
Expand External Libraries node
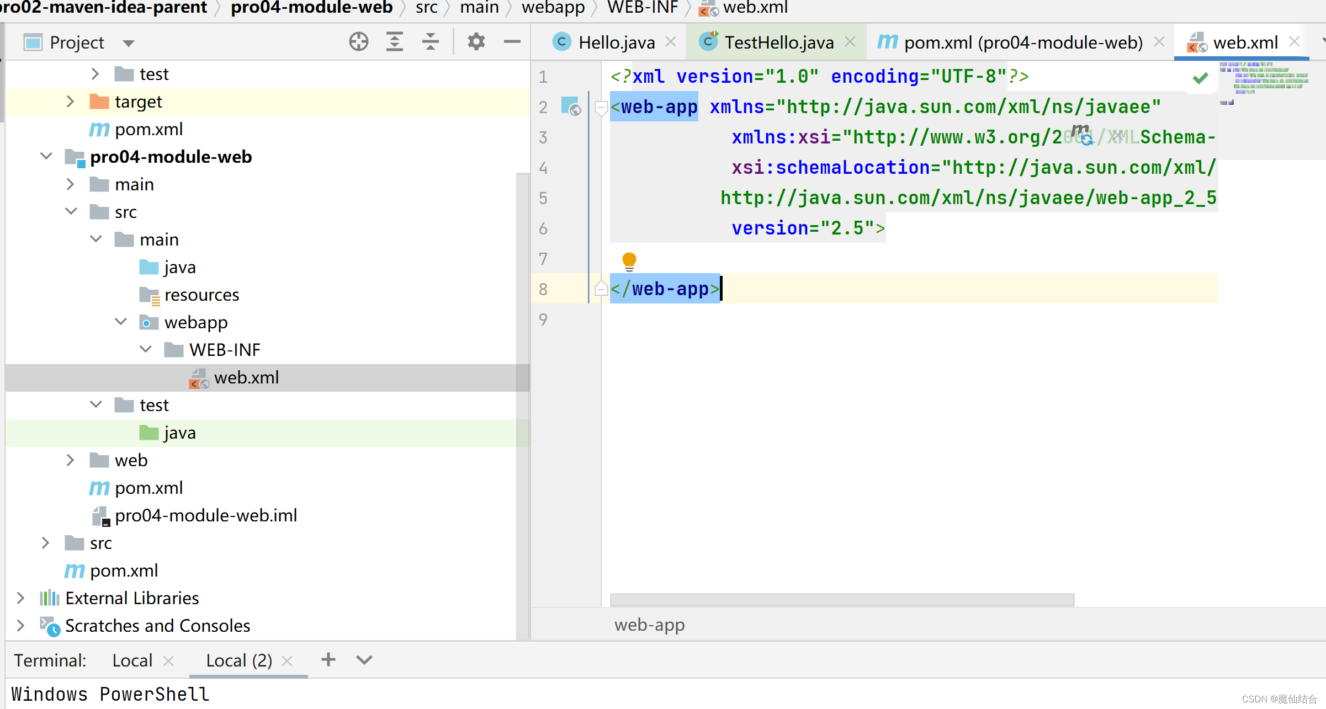click(20, 598)
